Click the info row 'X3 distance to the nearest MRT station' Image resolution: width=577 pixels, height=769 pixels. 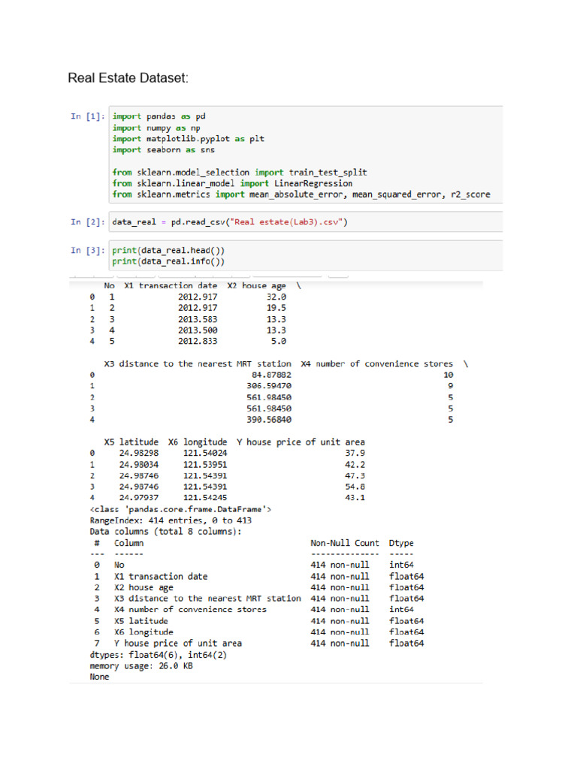coord(259,599)
